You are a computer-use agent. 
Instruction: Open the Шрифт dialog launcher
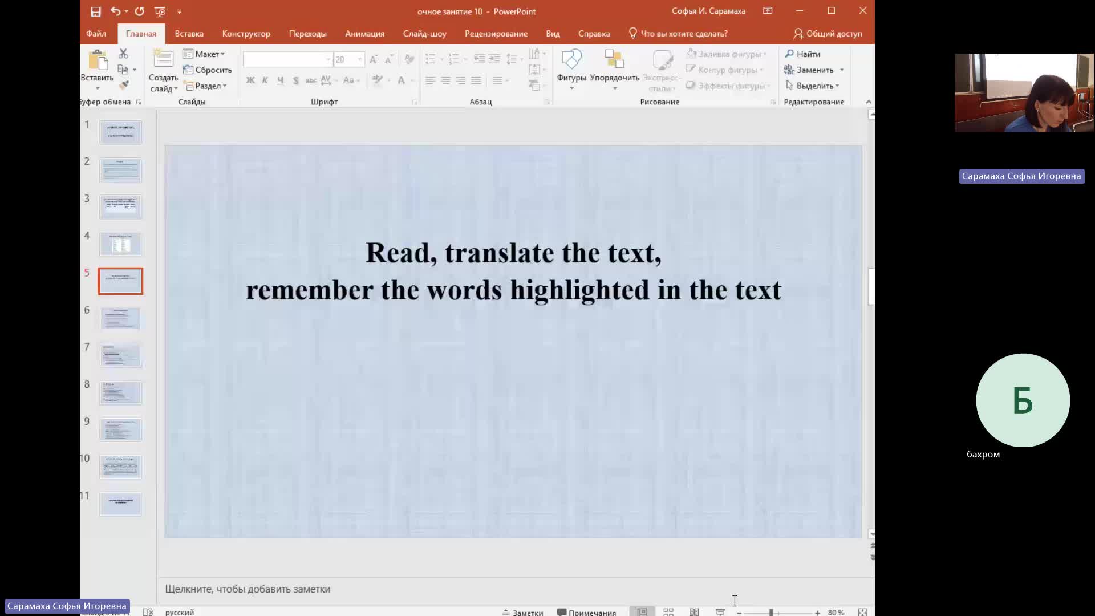tap(415, 102)
